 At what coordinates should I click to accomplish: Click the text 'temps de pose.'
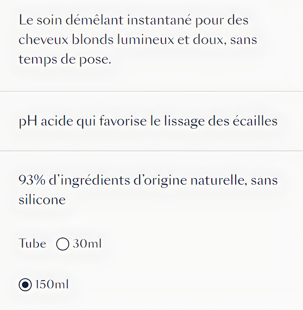coord(65,59)
